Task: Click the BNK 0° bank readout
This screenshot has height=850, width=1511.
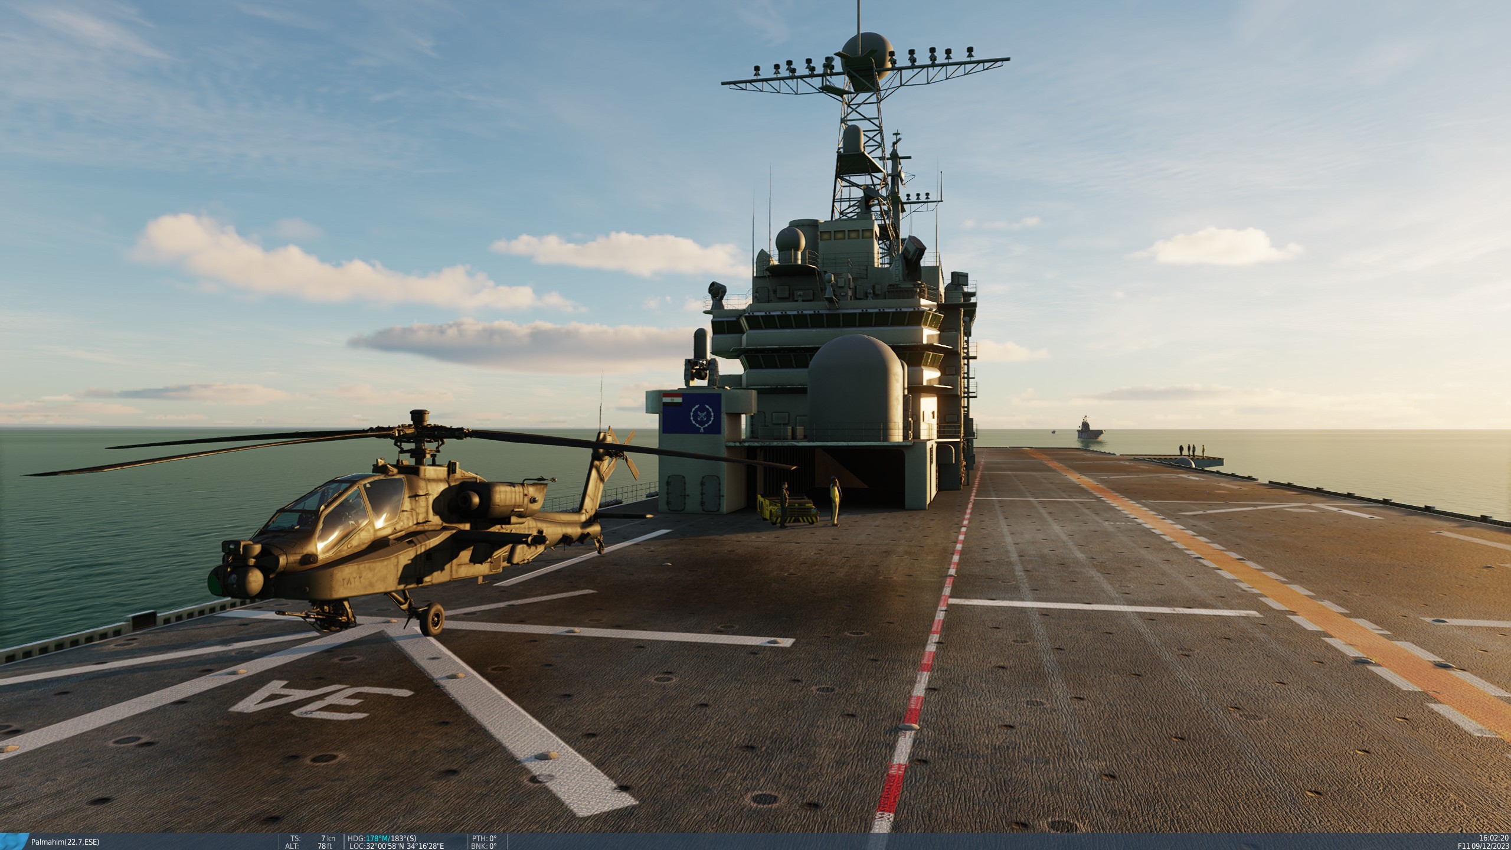Action: tap(484, 846)
